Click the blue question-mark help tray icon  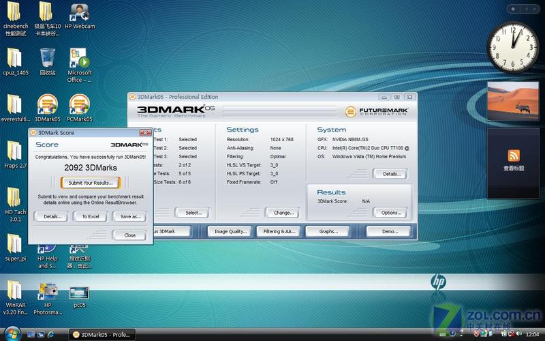pyautogui.click(x=452, y=334)
